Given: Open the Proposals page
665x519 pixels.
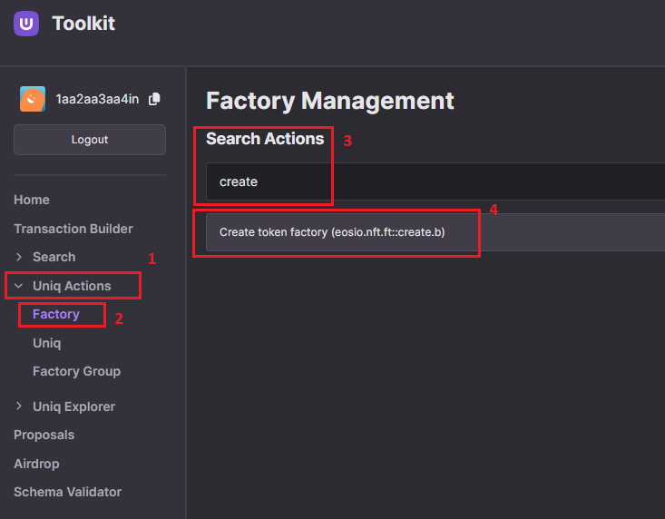Looking at the screenshot, I should 44,435.
